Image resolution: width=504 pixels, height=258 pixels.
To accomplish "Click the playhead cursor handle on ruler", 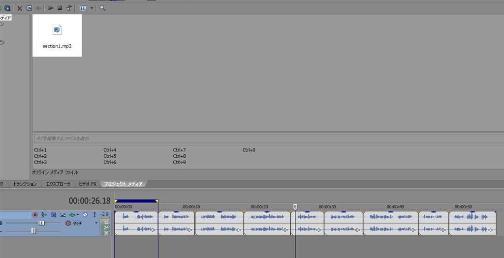I will [295, 207].
